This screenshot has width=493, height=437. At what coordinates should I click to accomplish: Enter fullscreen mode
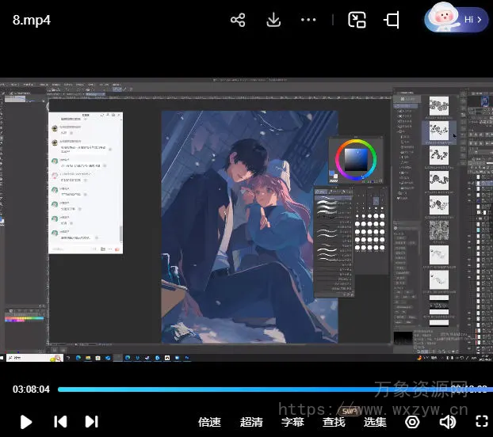coord(481,421)
